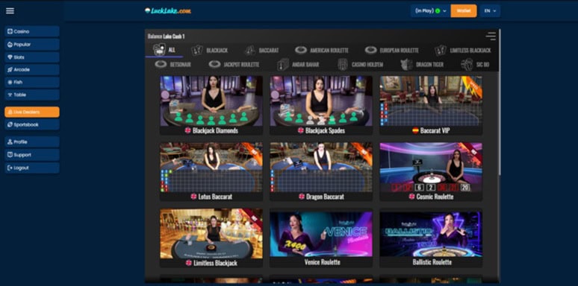Image resolution: width=578 pixels, height=286 pixels.
Task: Click the Bet On Air wheel icon
Action: (x=161, y=64)
